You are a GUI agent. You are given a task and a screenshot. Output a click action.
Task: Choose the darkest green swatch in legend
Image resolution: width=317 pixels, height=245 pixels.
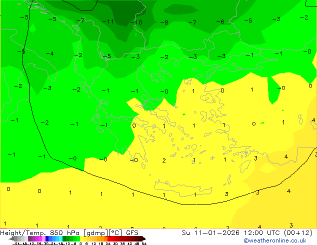tap(64, 238)
